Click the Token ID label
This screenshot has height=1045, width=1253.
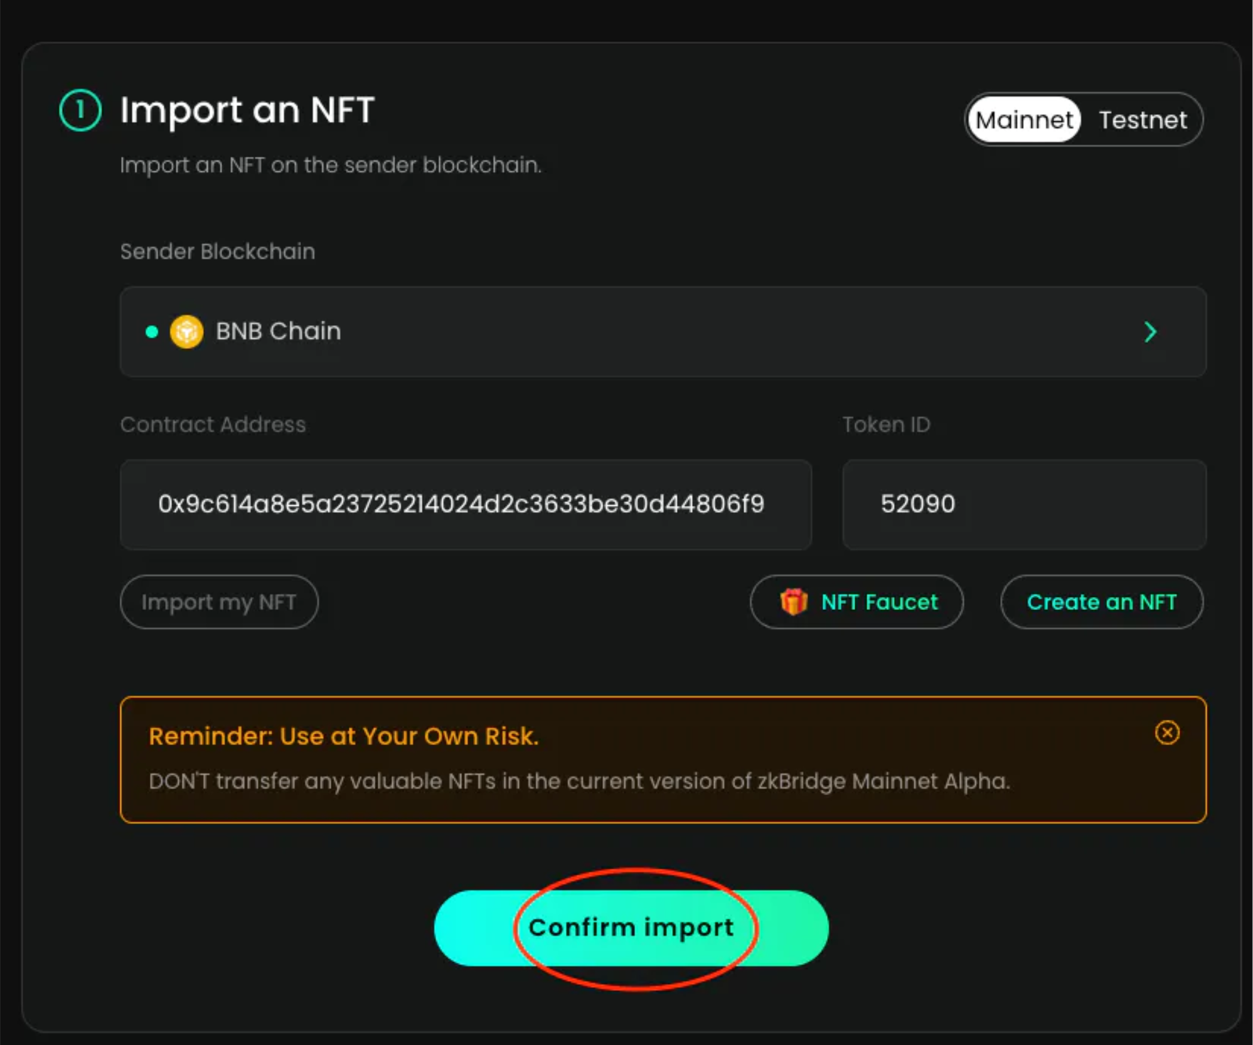click(x=885, y=424)
